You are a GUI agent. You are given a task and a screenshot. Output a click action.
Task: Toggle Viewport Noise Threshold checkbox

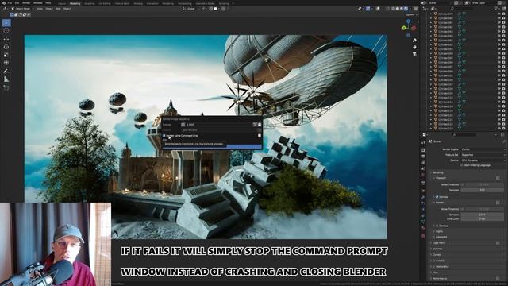462,184
